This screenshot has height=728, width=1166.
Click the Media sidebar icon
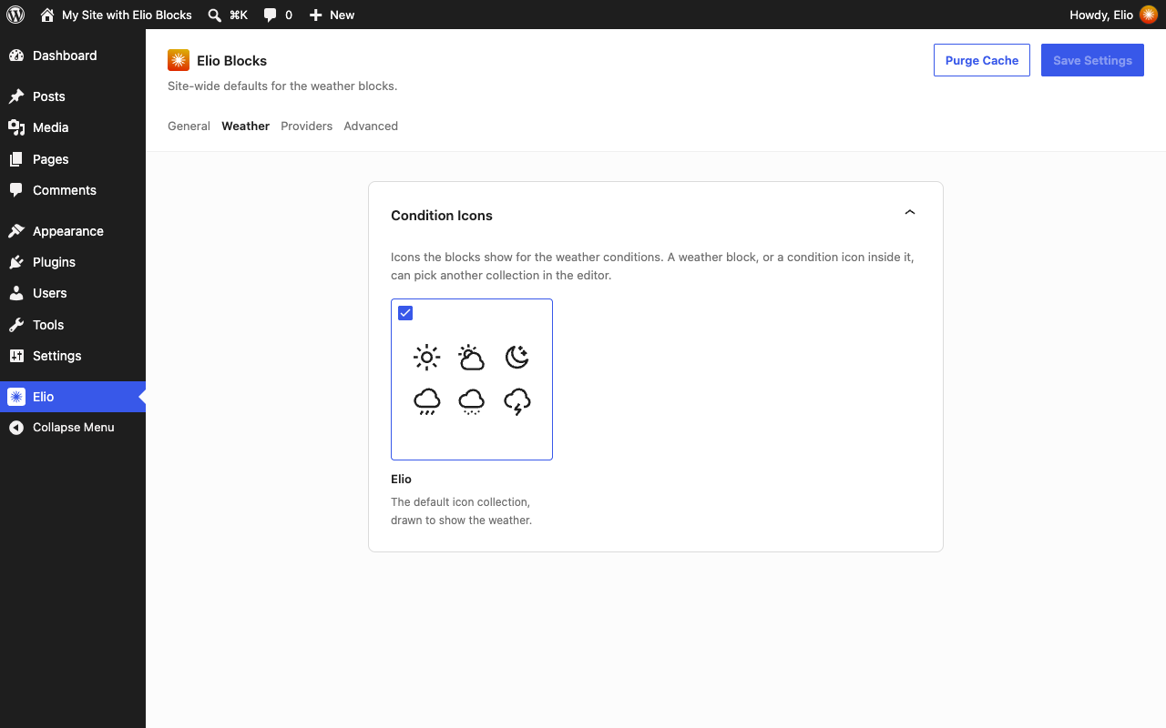click(16, 127)
